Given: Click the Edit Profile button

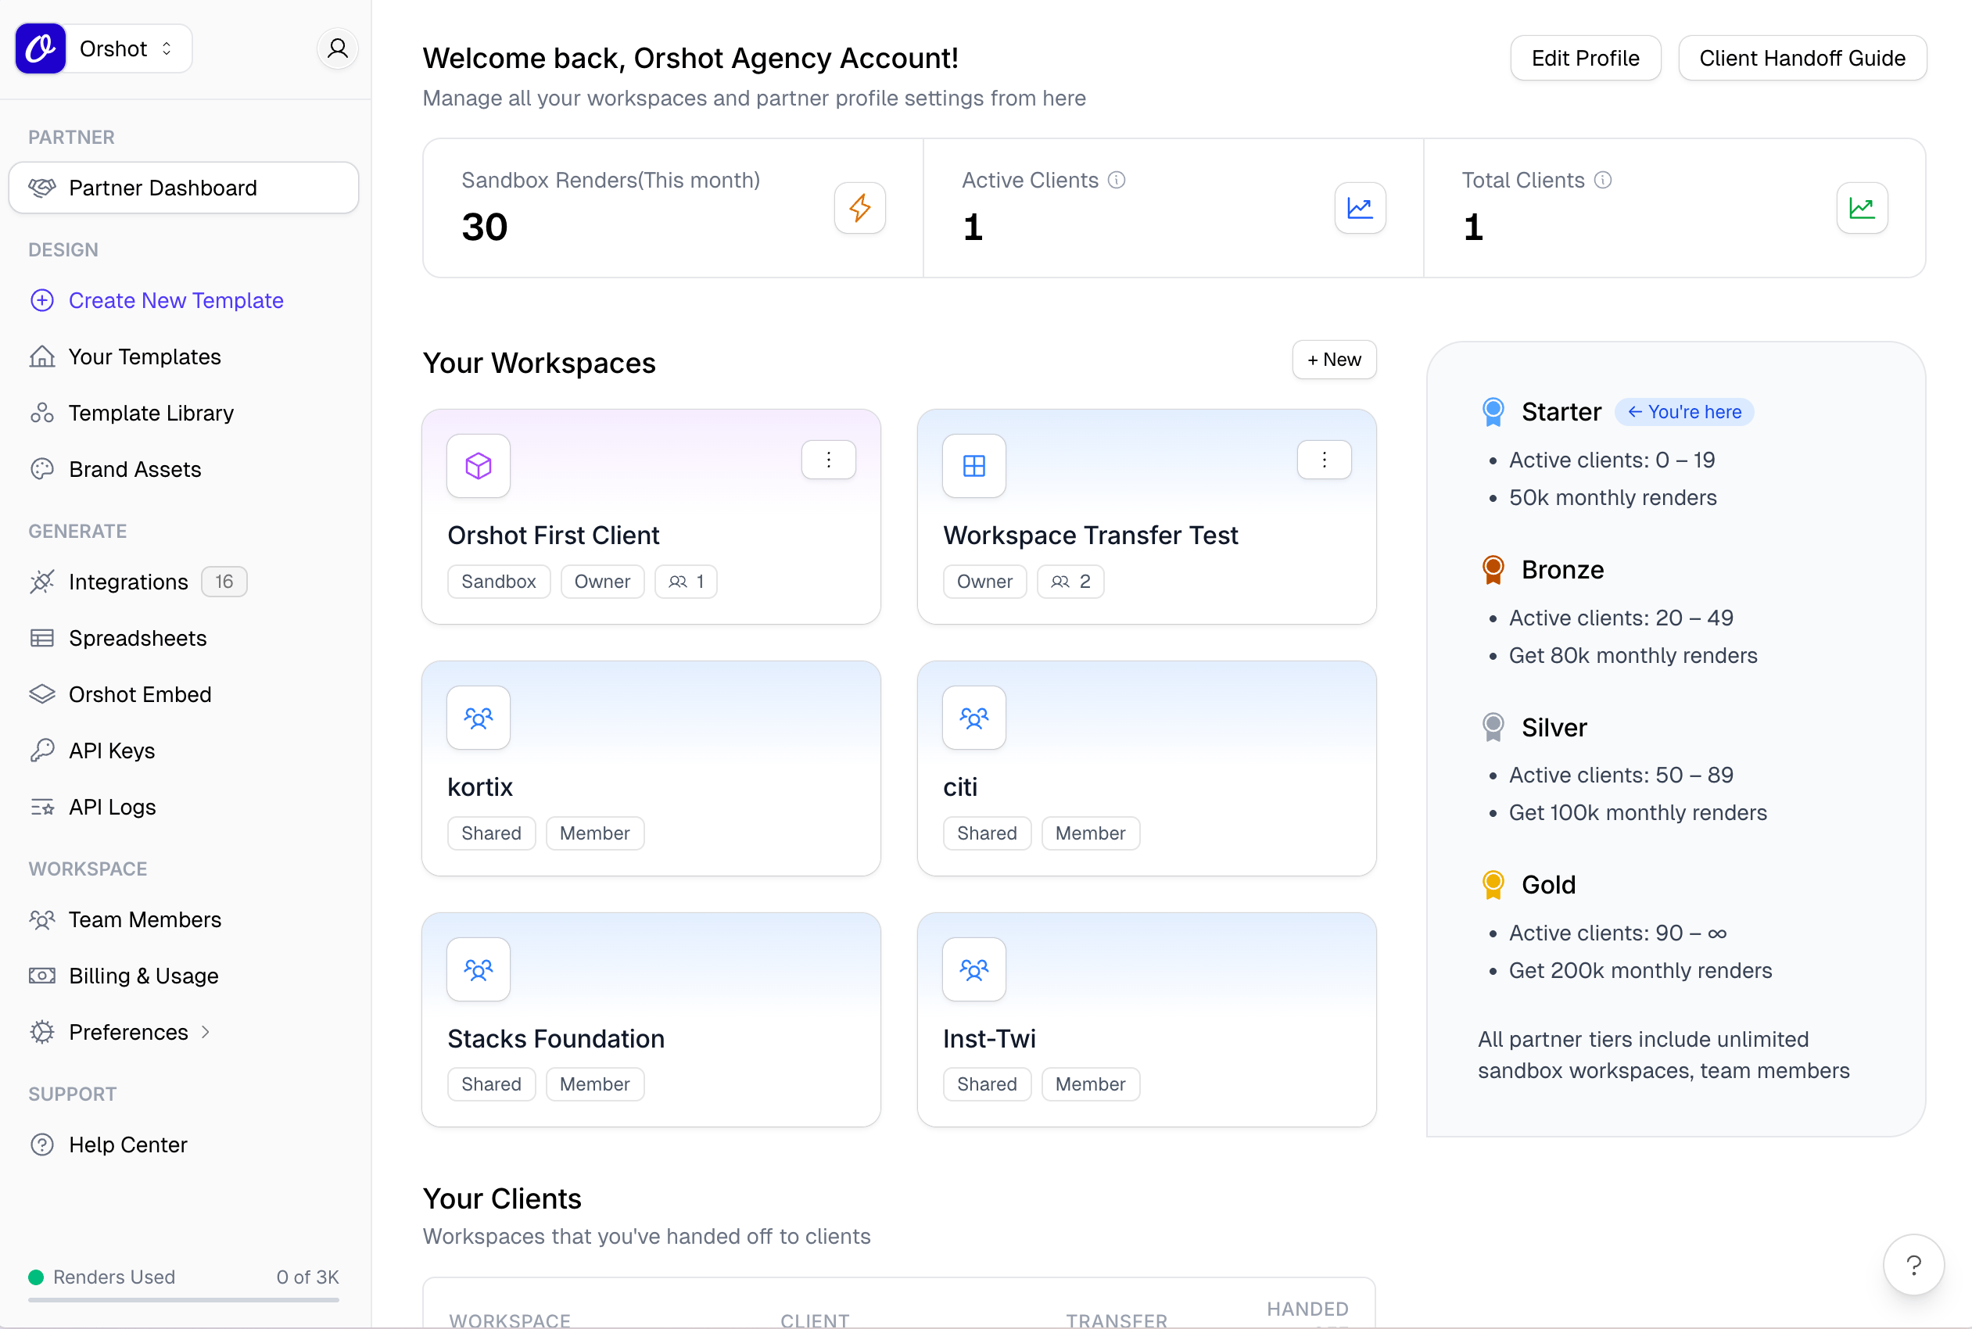Looking at the screenshot, I should click(1584, 58).
